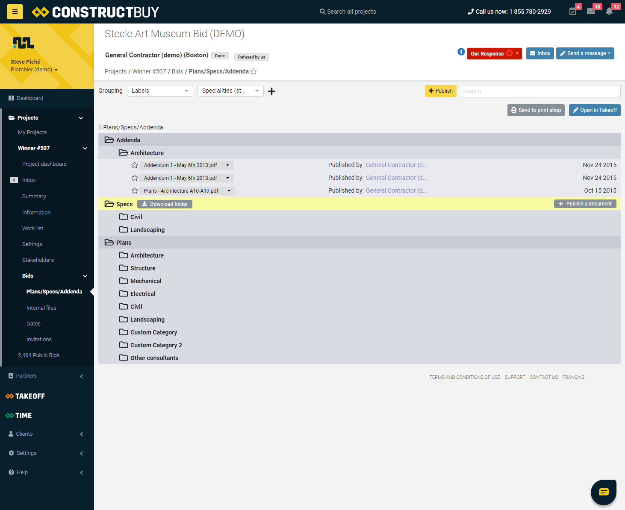Click the plus icon to add grouping
Viewport: 625px width, 510px height.
(x=271, y=91)
